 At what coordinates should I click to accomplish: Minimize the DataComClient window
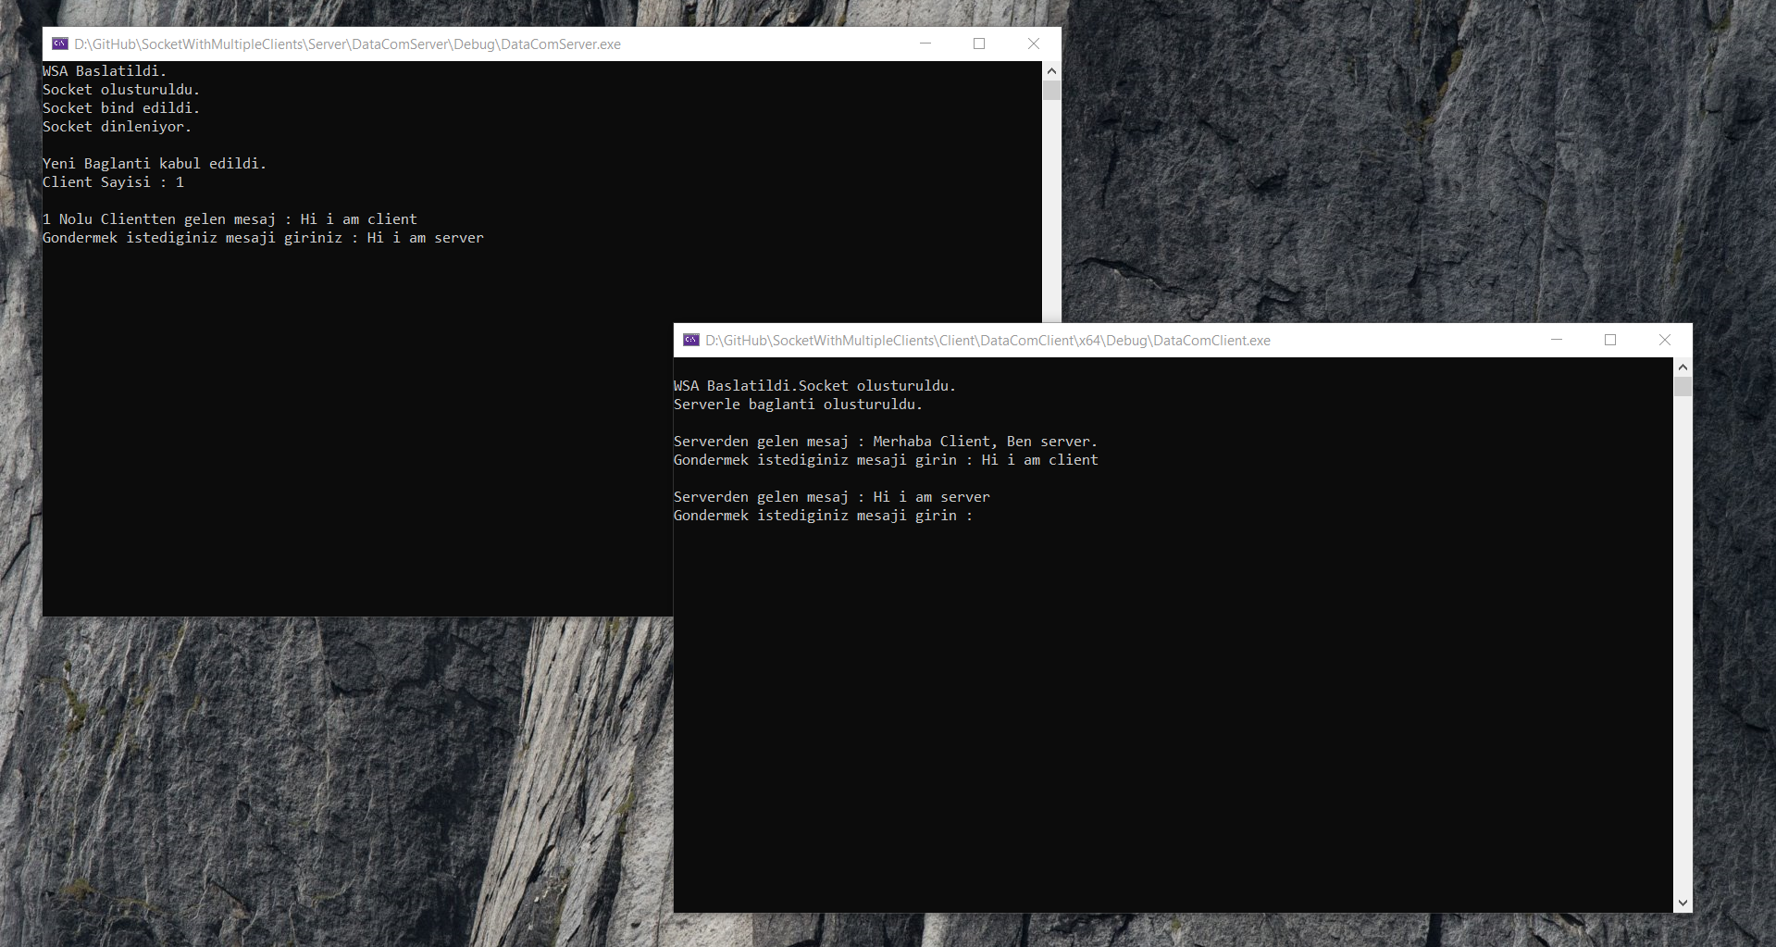point(1556,340)
